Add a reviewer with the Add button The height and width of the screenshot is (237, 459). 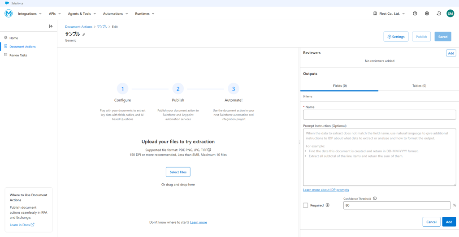[451, 53]
